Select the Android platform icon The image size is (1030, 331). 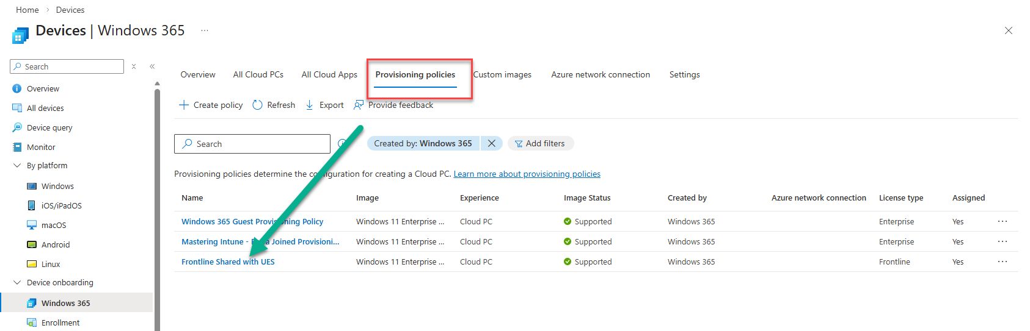pyautogui.click(x=32, y=244)
